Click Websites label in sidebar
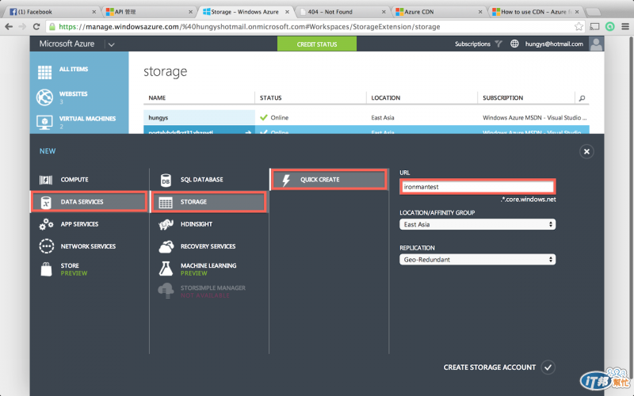Screen dimensions: 634x396 [x=73, y=93]
